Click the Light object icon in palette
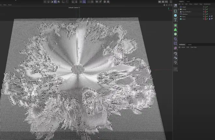This screenshot has width=215, height=140. [x=175, y=63]
